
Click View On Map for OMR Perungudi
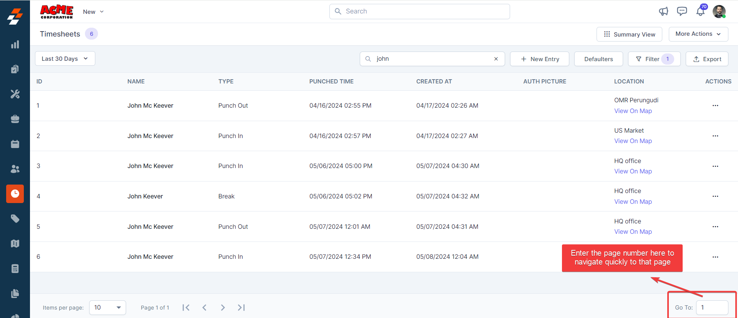tap(633, 111)
